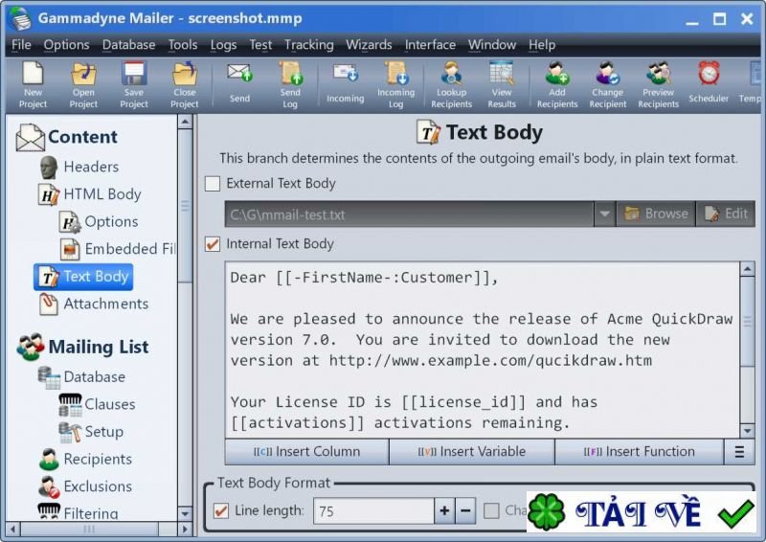Open the Logs menu
The width and height of the screenshot is (766, 542).
[x=223, y=45]
